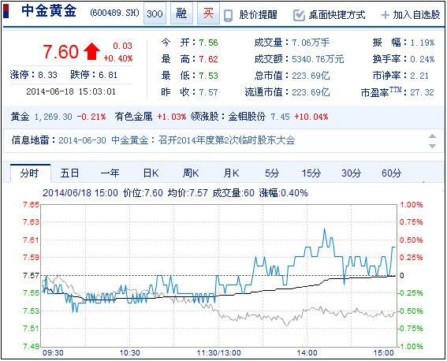Image resolution: width=447 pixels, height=361 pixels.
Task: Click the 今开 opening price 7.56
Action: pos(208,43)
